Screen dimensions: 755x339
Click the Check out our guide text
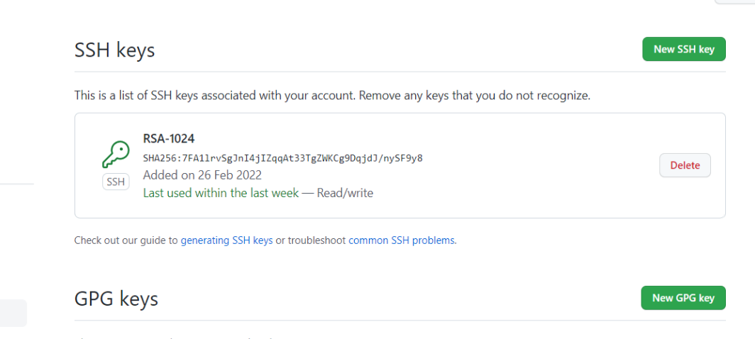click(126, 240)
